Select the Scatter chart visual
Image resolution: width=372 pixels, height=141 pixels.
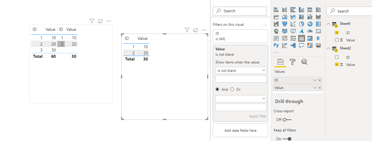(293, 24)
